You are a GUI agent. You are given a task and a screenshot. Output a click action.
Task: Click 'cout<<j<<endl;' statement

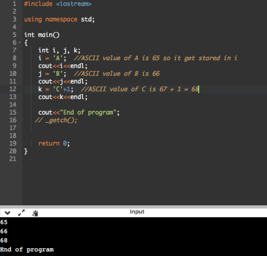(x=63, y=81)
